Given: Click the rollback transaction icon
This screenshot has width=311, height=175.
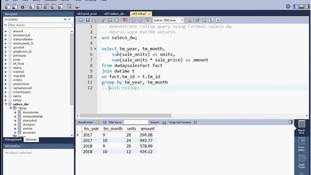Looking at the screenshot, I should click(140, 20).
